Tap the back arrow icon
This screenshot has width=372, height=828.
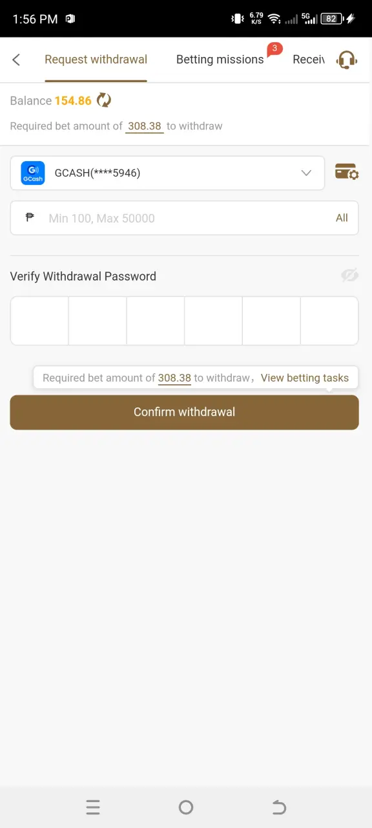point(16,60)
